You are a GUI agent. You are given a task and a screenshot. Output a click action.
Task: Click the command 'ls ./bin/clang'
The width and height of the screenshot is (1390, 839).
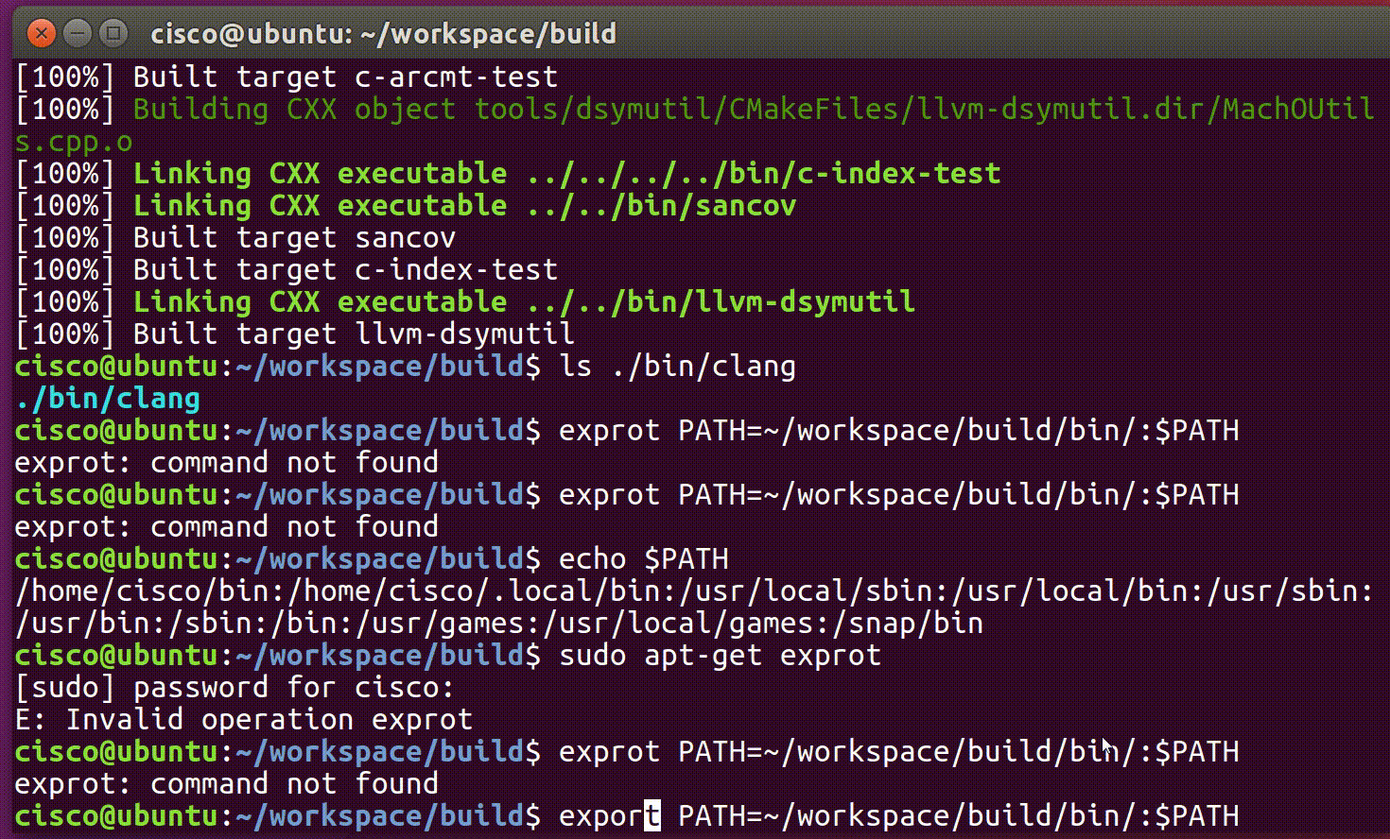point(678,367)
